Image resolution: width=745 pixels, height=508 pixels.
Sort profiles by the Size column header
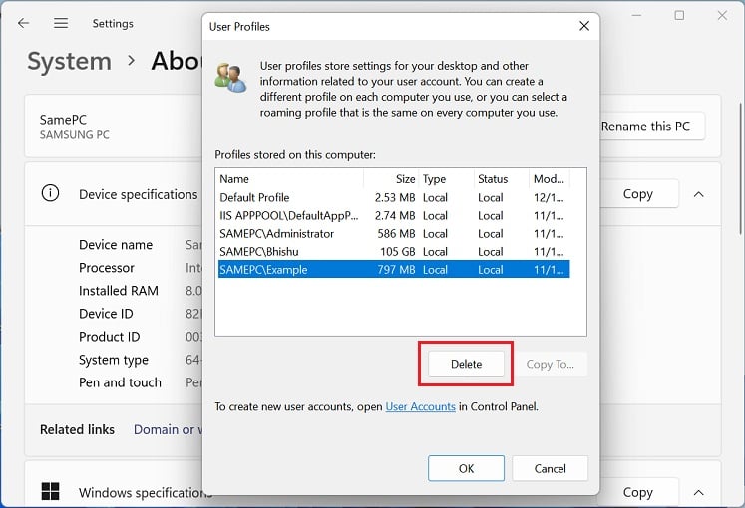392,179
